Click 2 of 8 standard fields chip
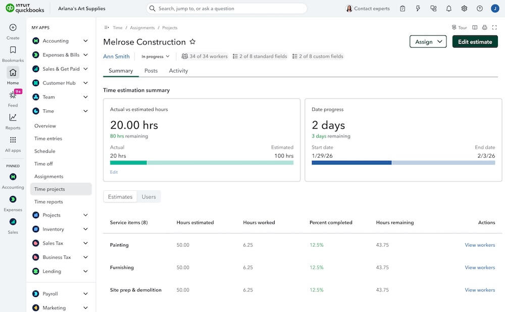 pos(260,57)
